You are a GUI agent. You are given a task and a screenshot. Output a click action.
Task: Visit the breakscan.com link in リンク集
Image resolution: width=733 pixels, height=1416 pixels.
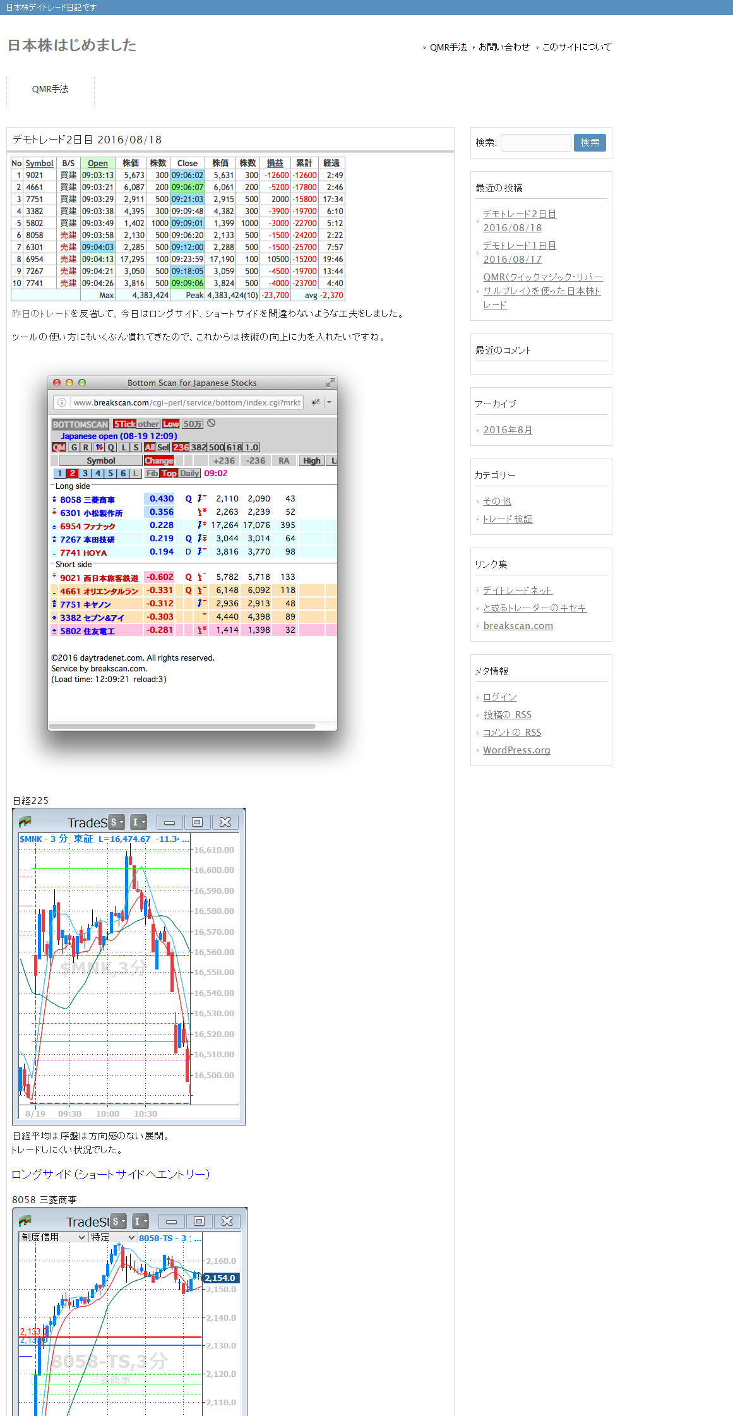pyautogui.click(x=518, y=625)
